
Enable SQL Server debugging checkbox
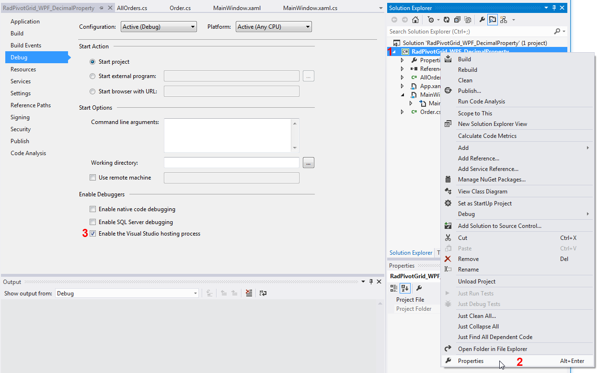pyautogui.click(x=93, y=222)
